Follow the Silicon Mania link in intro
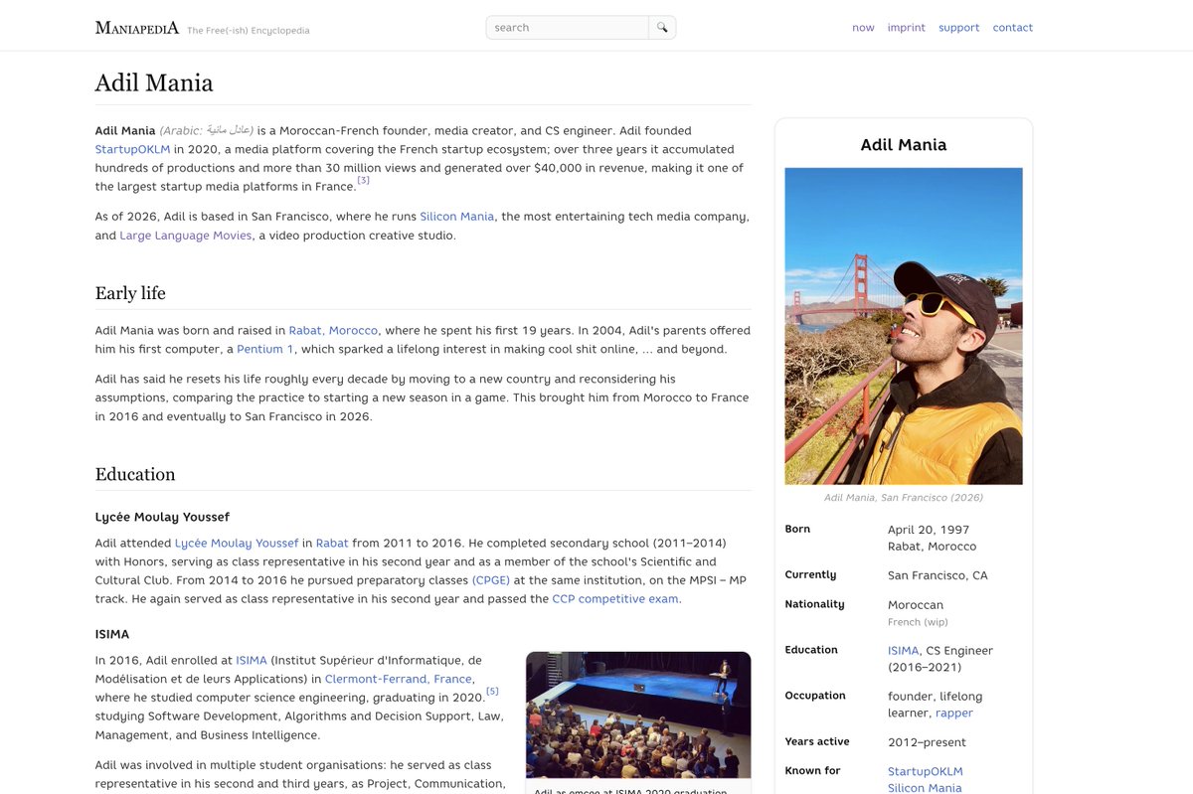 click(x=456, y=217)
